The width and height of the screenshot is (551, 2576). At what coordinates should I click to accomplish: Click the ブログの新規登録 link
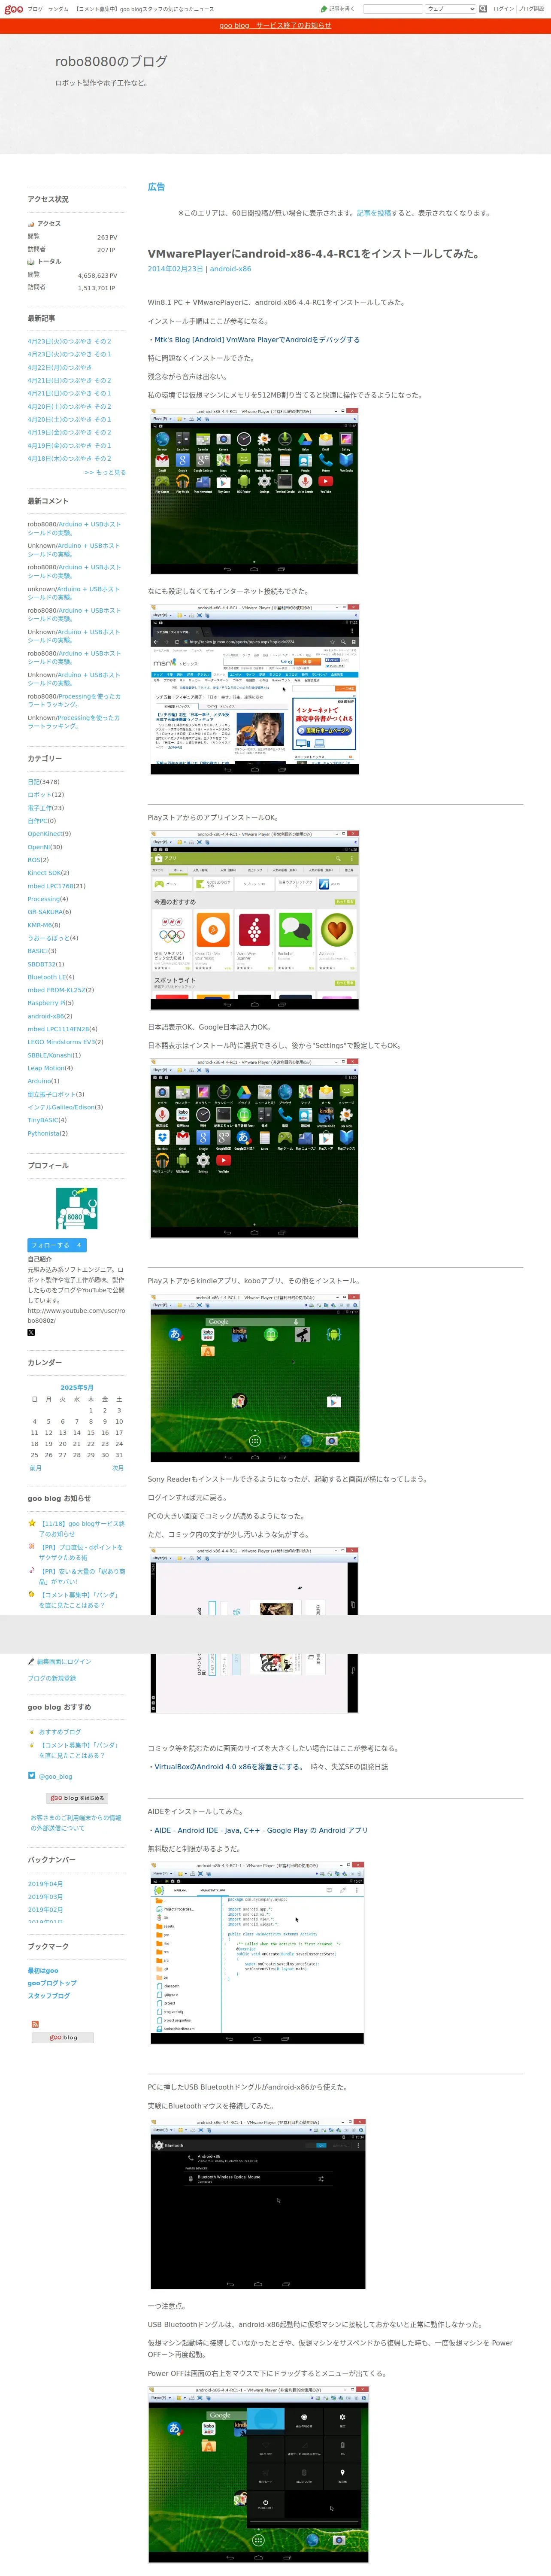coord(52,1679)
